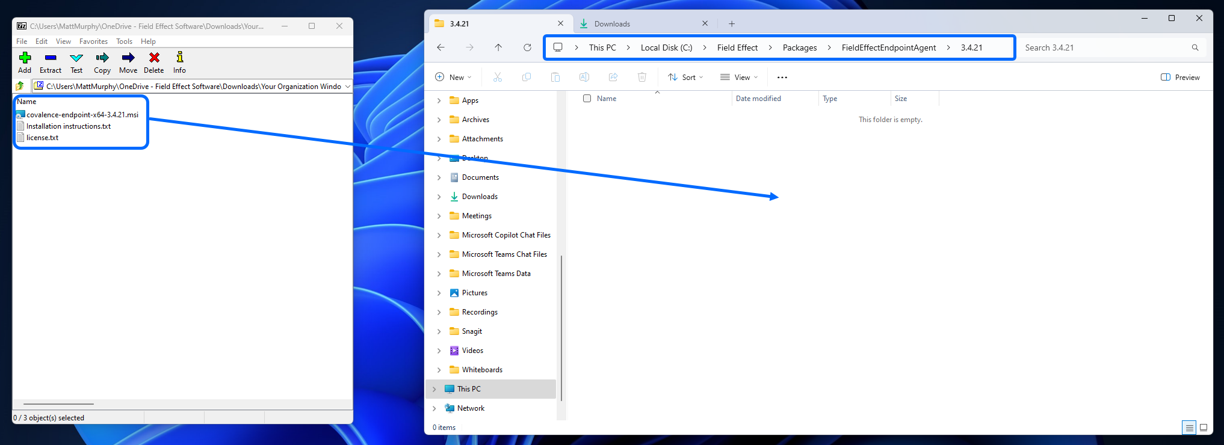Toggle the select-all checkbox by Name column
The width and height of the screenshot is (1224, 445).
(587, 99)
